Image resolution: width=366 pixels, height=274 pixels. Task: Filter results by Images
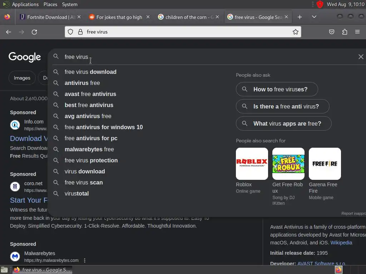point(22,78)
